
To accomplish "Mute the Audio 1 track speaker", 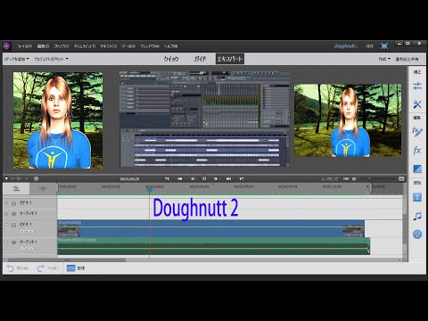I will pyautogui.click(x=13, y=243).
